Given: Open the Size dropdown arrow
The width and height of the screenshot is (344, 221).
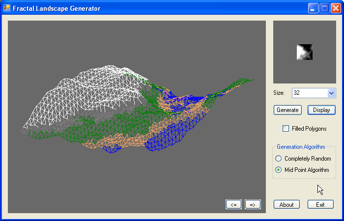Looking at the screenshot, I should (x=331, y=93).
